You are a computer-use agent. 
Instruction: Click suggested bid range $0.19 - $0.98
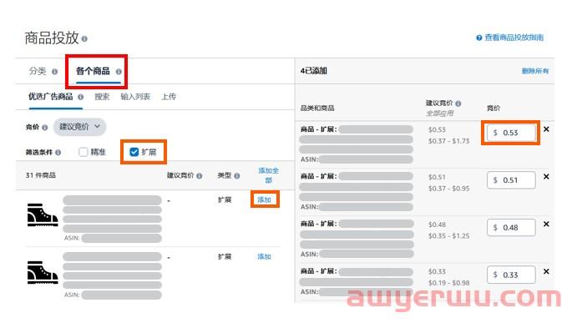[448, 283]
